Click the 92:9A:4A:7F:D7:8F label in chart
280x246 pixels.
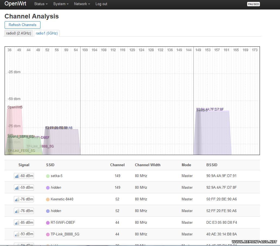tap(210, 109)
